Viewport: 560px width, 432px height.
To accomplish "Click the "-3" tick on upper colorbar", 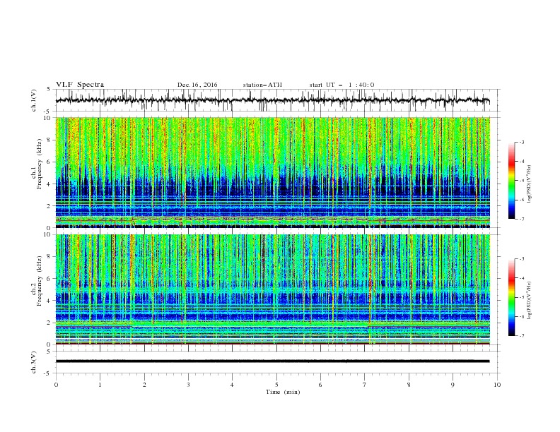I will [x=522, y=142].
